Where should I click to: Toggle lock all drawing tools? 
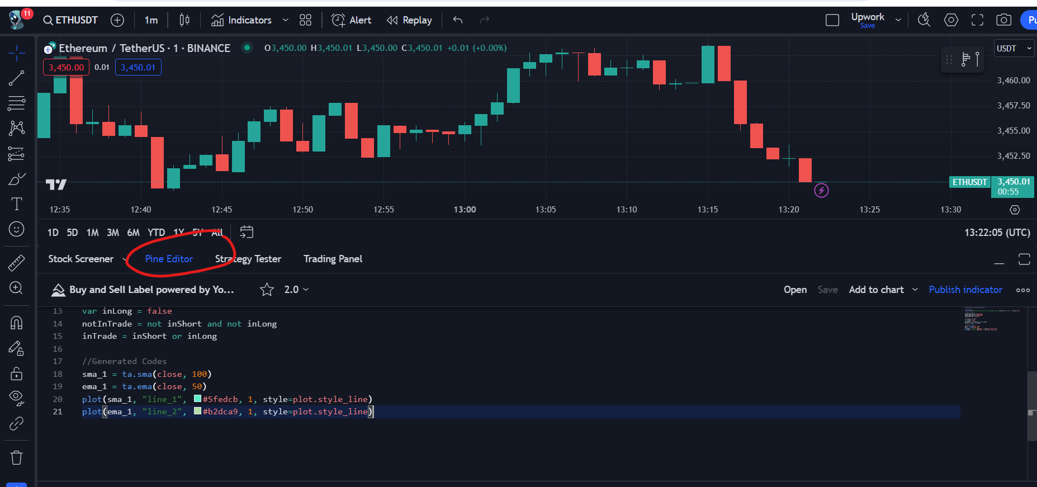pos(16,373)
